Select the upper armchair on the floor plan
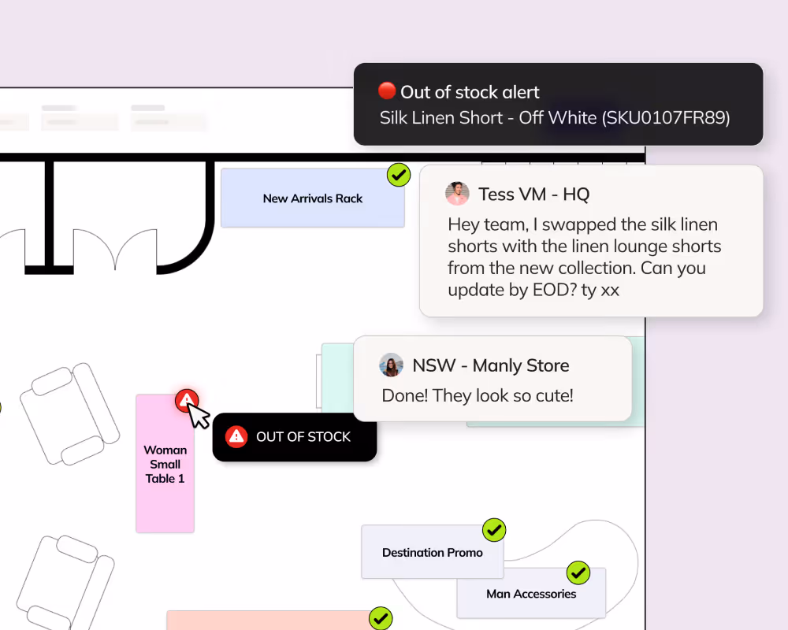The width and height of the screenshot is (788, 630). point(69,414)
